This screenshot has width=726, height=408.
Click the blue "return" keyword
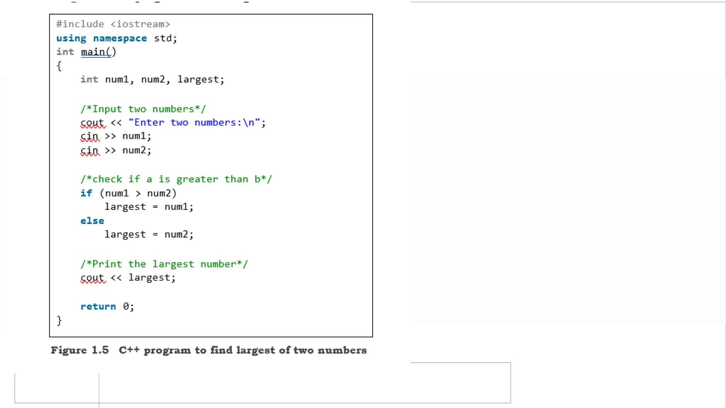(98, 306)
